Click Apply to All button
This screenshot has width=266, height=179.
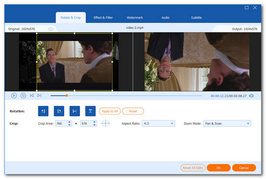click(110, 111)
